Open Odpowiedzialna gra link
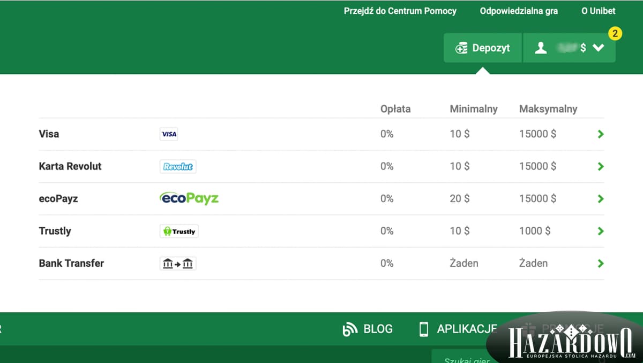 (x=519, y=11)
